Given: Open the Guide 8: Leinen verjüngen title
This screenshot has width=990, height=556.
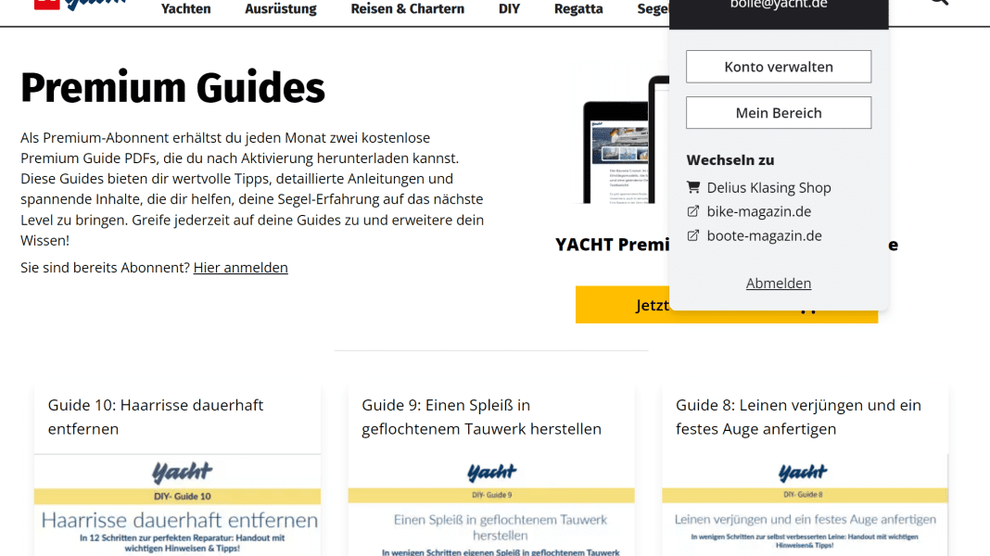Looking at the screenshot, I should 798,417.
